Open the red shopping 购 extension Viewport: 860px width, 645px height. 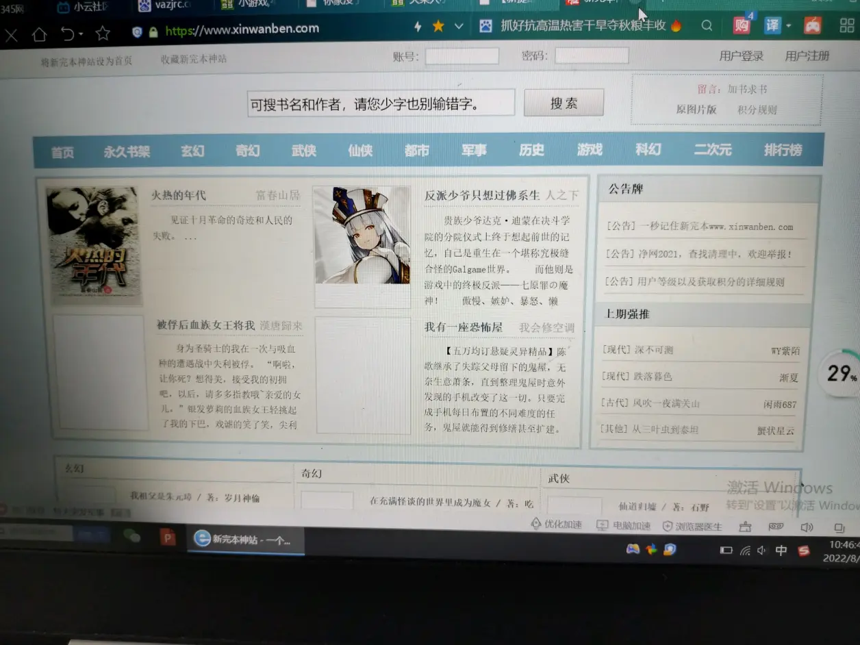742,25
